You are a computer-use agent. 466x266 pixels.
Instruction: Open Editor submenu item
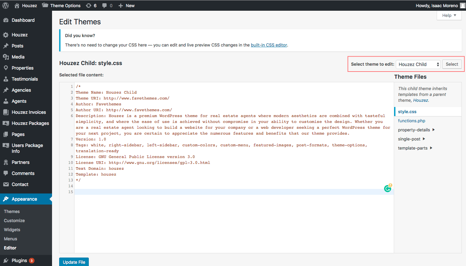pyautogui.click(x=10, y=248)
